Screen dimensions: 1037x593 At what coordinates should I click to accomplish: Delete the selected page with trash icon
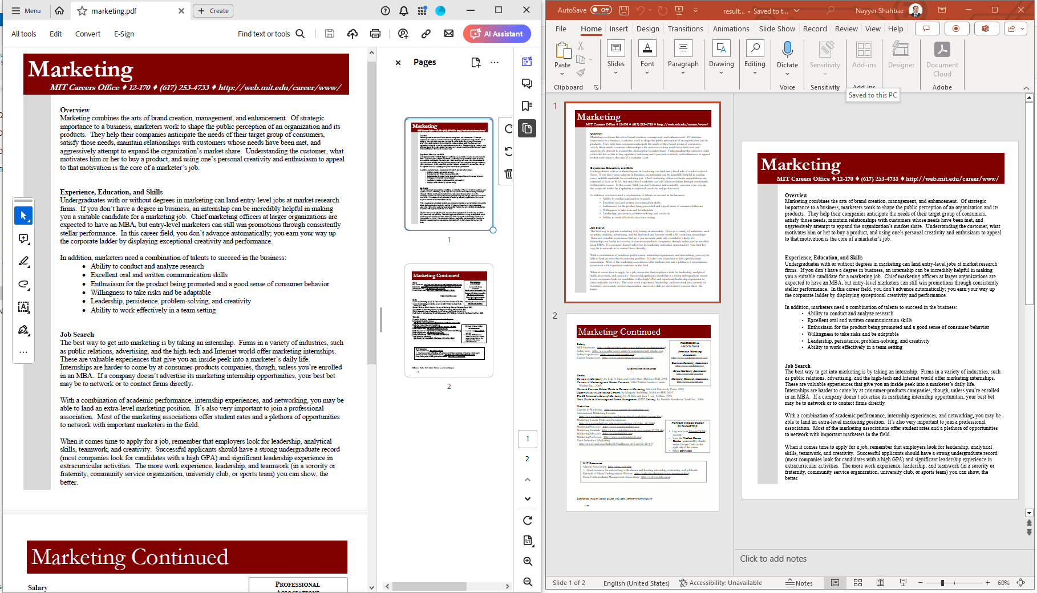[509, 173]
